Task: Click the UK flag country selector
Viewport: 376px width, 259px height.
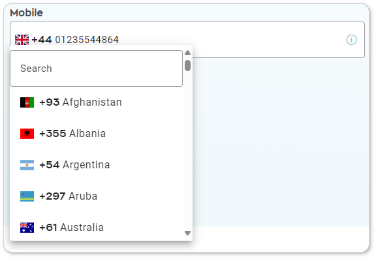Action: pyautogui.click(x=22, y=40)
